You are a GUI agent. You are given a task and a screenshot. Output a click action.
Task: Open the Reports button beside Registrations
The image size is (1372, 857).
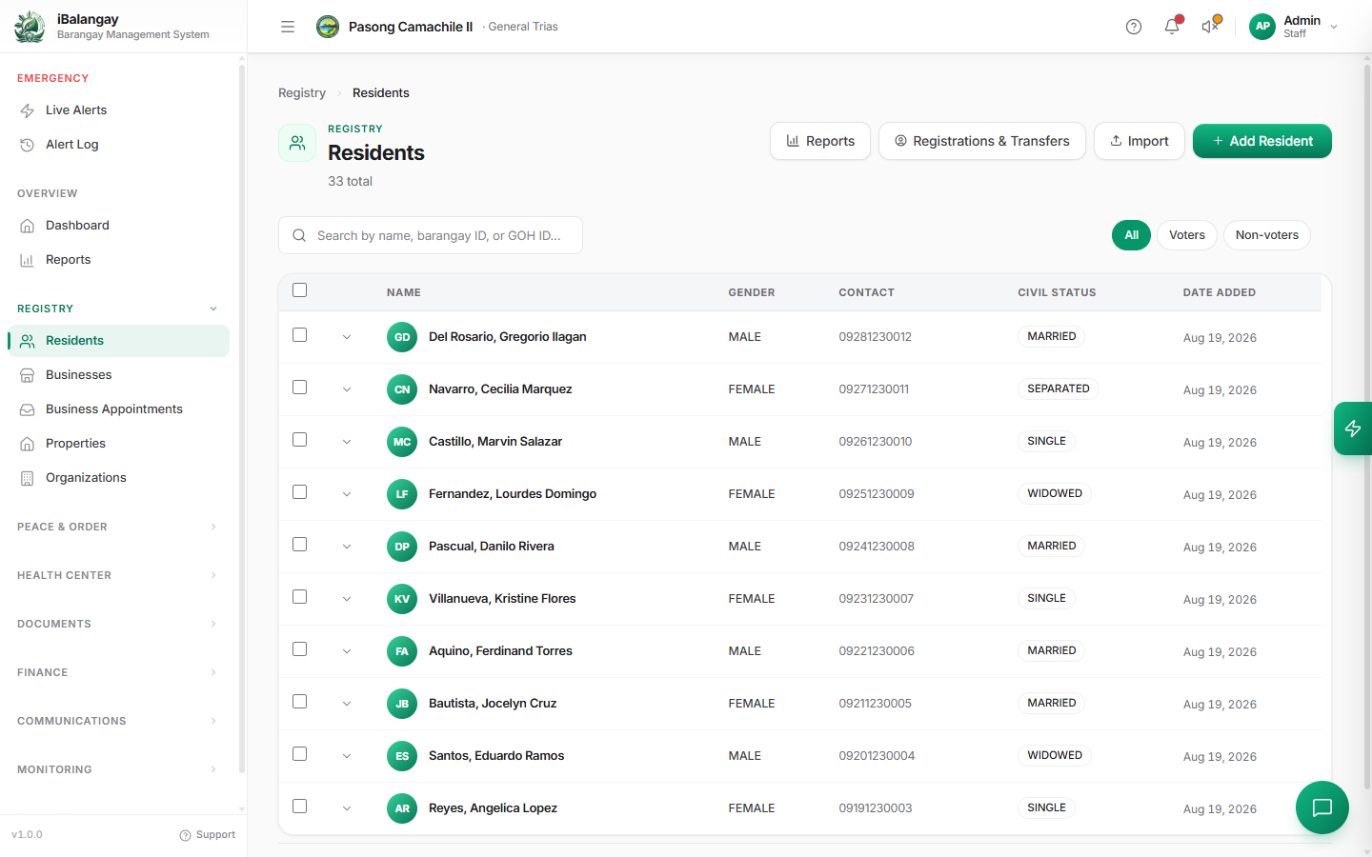point(820,141)
